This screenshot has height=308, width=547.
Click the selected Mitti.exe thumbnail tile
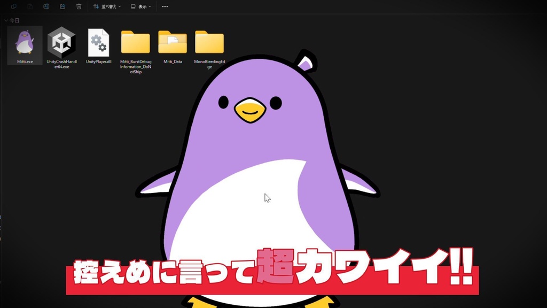[25, 45]
